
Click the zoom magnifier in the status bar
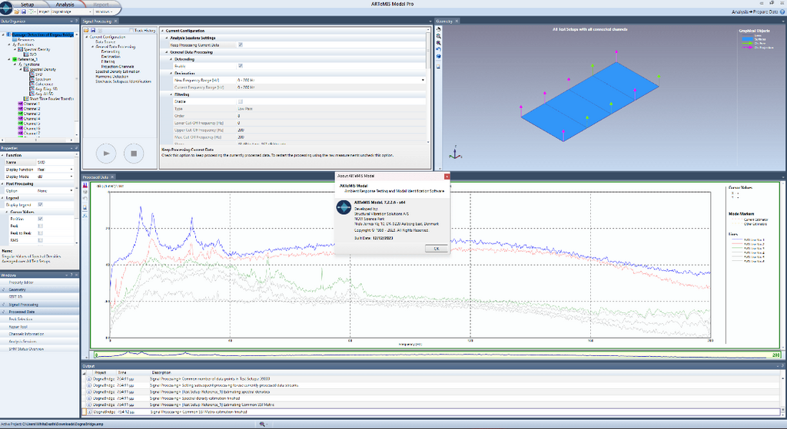tap(262, 424)
